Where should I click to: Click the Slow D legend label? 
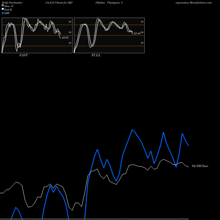(x=9, y=6)
